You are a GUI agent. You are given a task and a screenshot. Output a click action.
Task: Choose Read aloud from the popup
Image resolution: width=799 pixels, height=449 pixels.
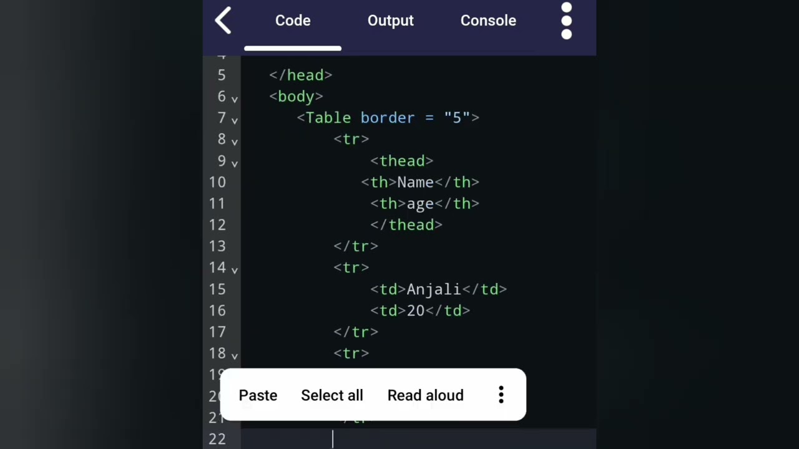[426, 395]
